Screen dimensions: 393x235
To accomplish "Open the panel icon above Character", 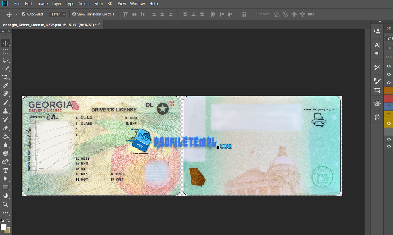I will click(377, 31).
